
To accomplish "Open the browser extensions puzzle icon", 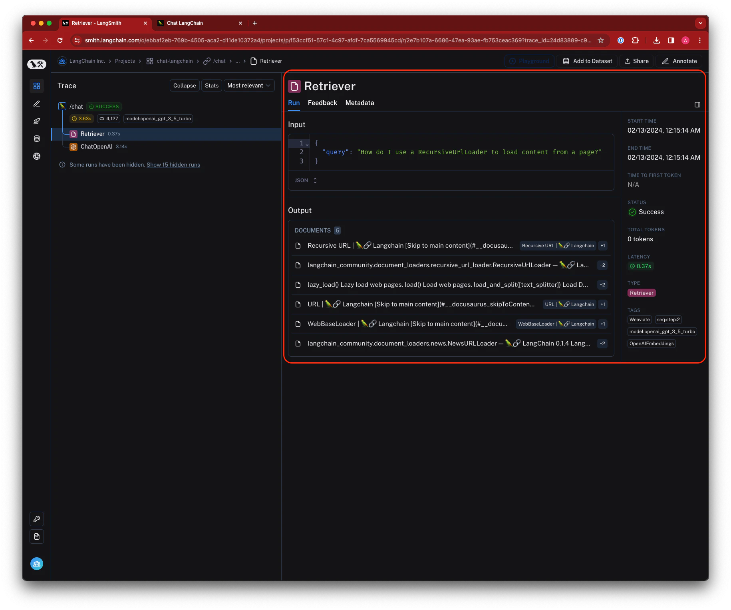I will pyautogui.click(x=636, y=40).
